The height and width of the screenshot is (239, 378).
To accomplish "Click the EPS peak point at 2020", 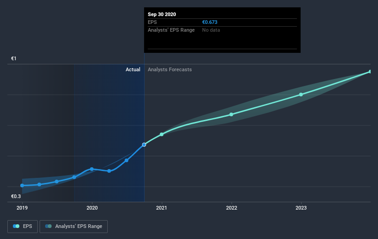I will 92,169.
